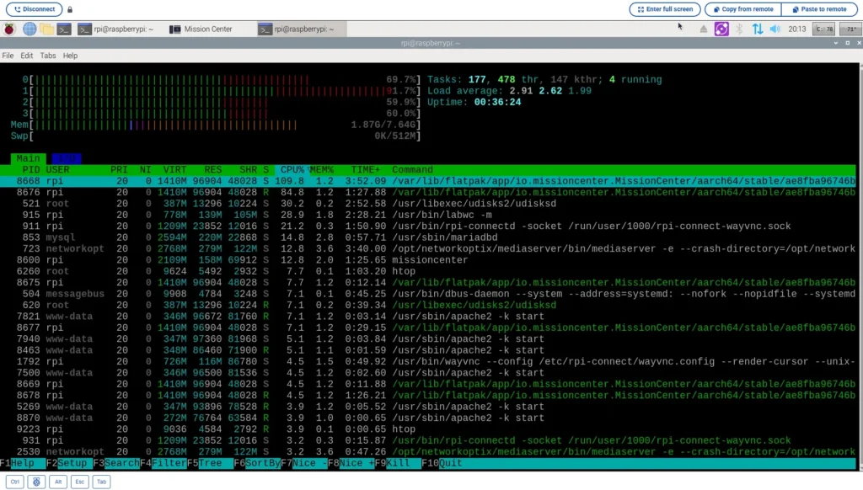Sort by the Command column header
The image size is (863, 490).
(412, 170)
